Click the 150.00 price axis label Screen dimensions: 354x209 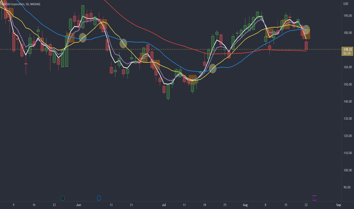click(x=348, y=84)
